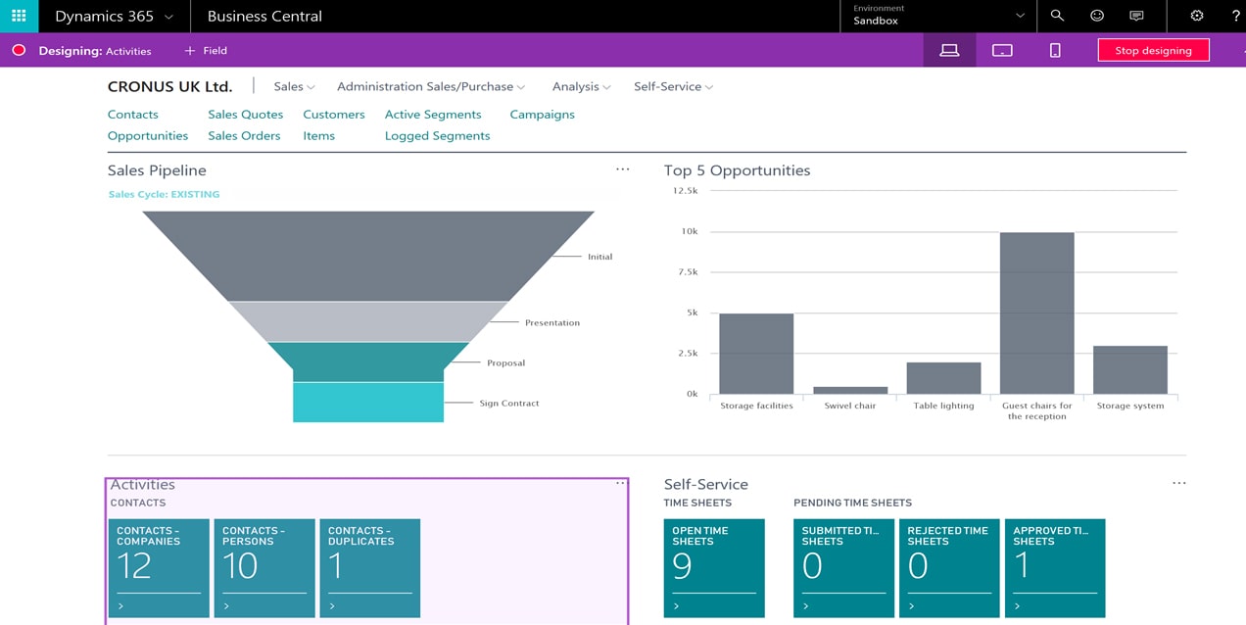Click arrow on Approved Time Sheets tile
The image size is (1246, 625).
coord(1017,606)
